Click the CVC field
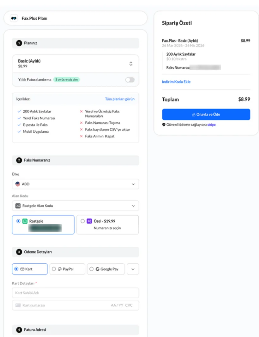 click(129, 305)
